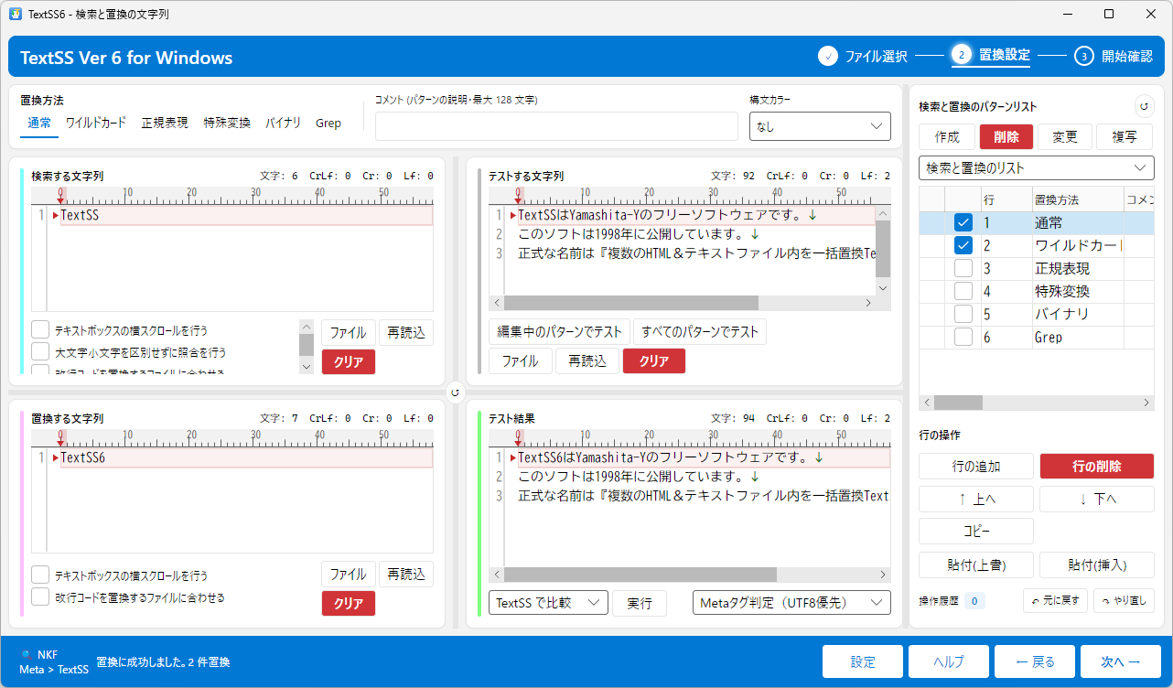Click the red 削除 button

[x=1006, y=137]
